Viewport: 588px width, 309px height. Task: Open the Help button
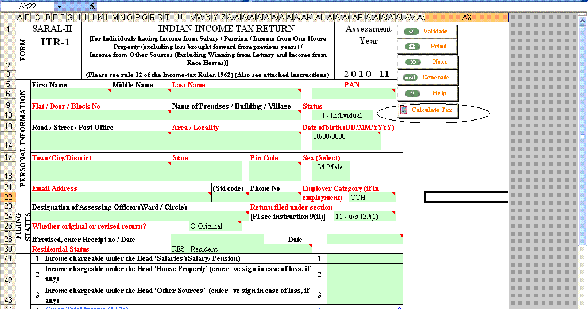[427, 94]
